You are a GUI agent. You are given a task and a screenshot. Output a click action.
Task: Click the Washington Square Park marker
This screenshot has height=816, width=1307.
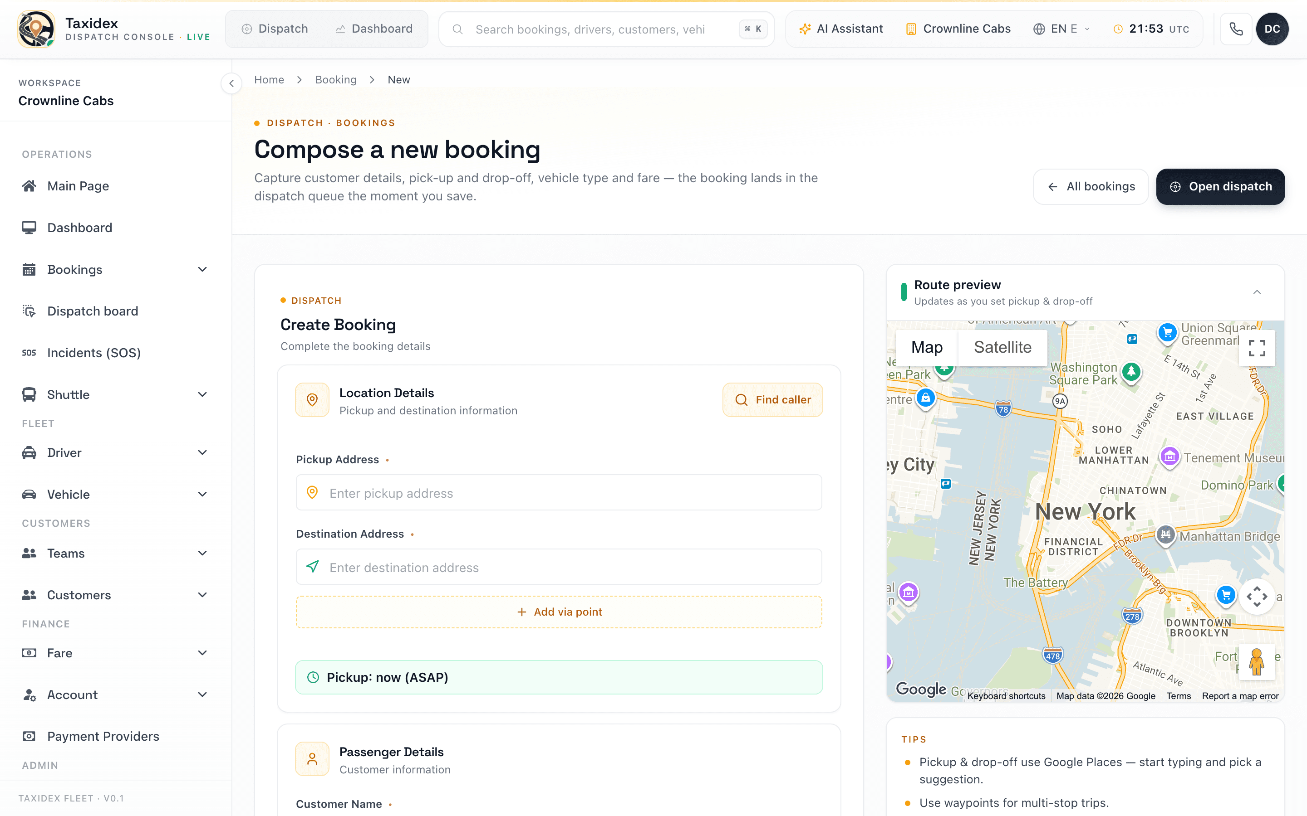tap(1131, 372)
